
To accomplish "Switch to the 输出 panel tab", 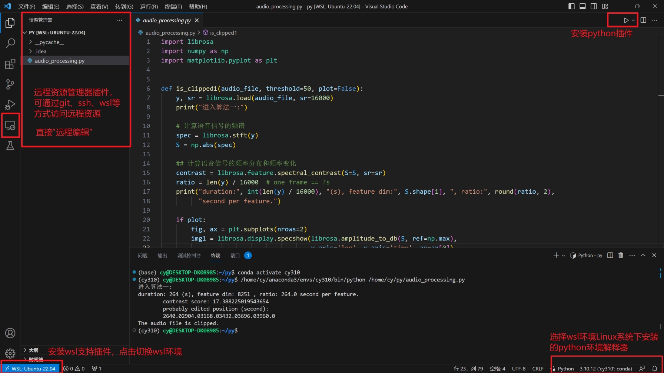I will coord(162,256).
